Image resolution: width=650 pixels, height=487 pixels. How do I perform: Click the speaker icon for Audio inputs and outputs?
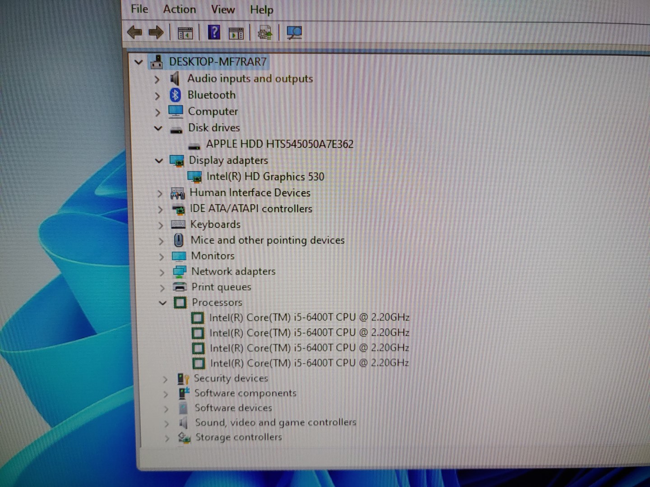[x=175, y=78]
